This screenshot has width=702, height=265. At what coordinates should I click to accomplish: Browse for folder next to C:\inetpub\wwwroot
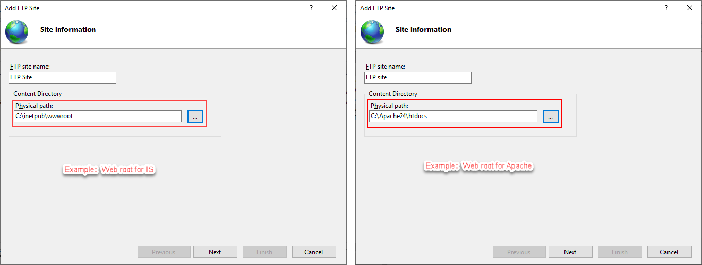(195, 117)
